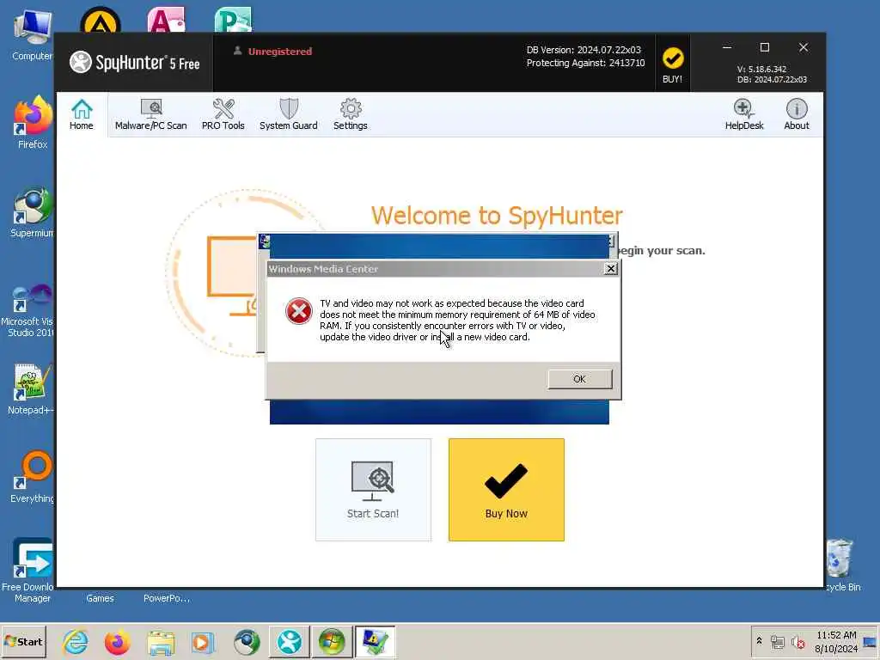Viewport: 880px width, 660px height.
Task: Close the Windows Media Center error dialog
Action: pos(611,269)
